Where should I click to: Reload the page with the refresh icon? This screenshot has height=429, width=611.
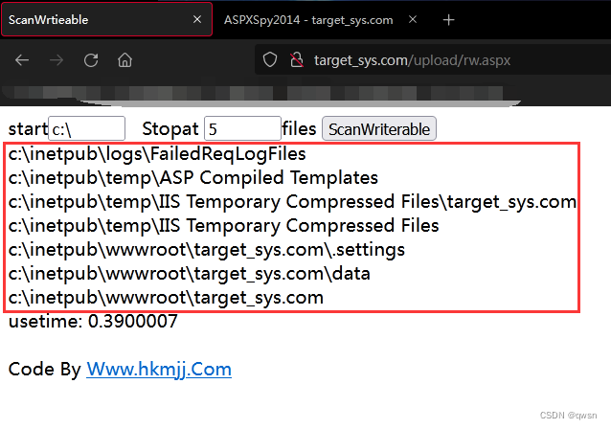(x=91, y=60)
